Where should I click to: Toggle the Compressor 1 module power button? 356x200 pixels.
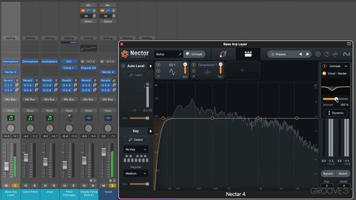point(194,65)
